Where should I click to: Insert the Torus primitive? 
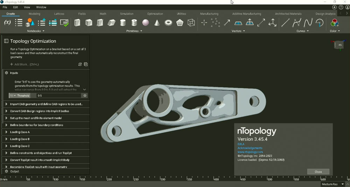click(x=168, y=23)
